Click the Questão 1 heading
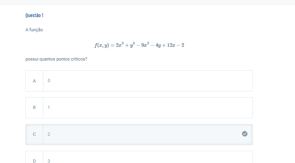Image resolution: width=295 pixels, height=163 pixels. (x=34, y=15)
